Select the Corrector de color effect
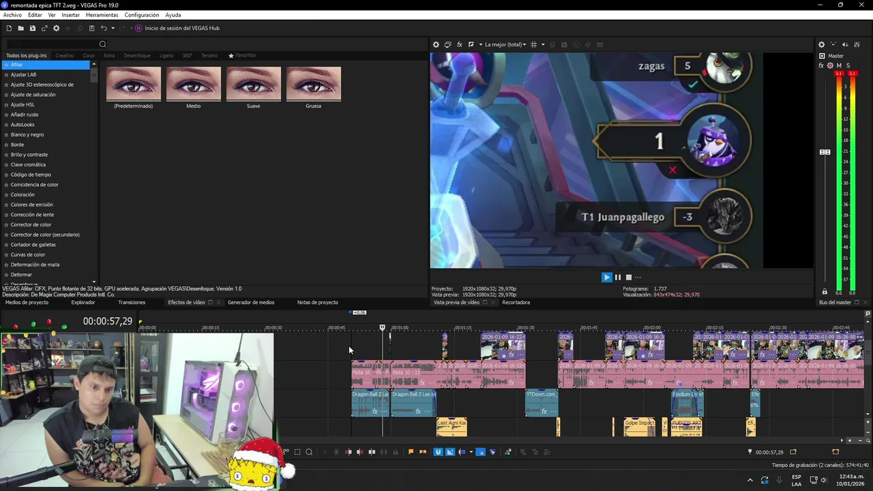873x491 pixels. click(x=31, y=224)
